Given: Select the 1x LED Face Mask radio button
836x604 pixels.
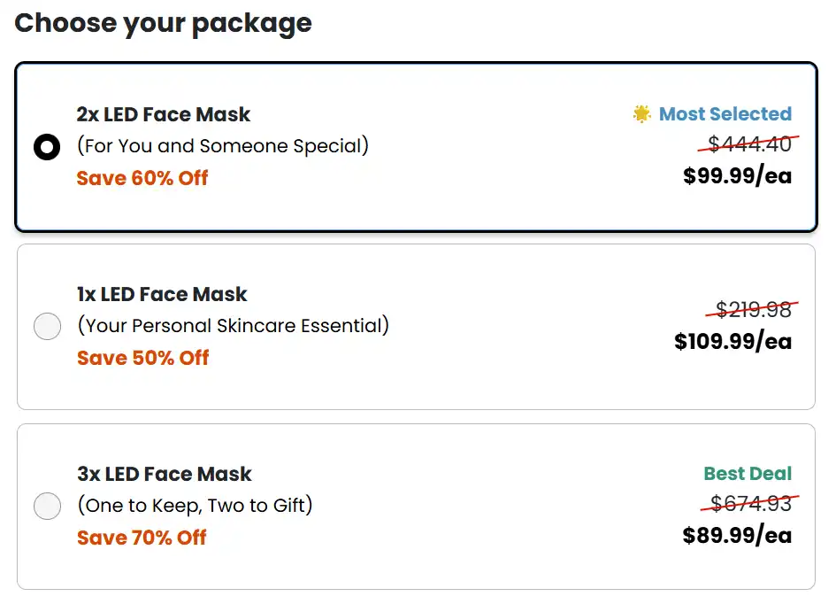Looking at the screenshot, I should pyautogui.click(x=47, y=327).
